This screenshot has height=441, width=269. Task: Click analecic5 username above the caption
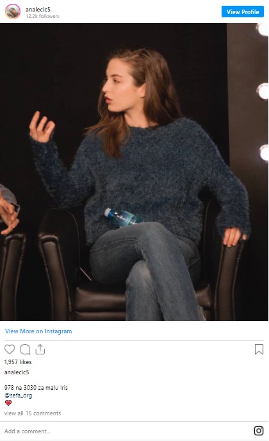tap(17, 372)
